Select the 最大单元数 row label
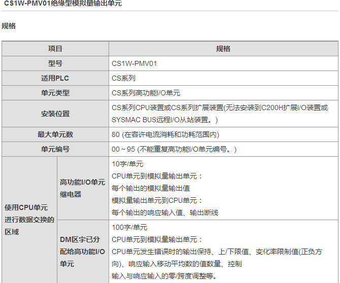This screenshot has width=340, height=283. click(x=55, y=134)
